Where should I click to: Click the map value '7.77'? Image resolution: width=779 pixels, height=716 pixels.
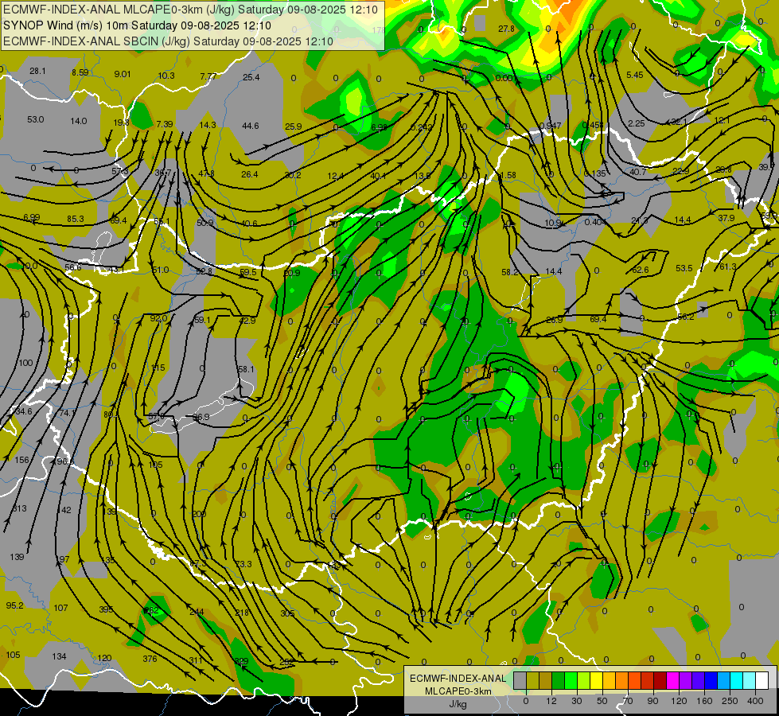pyautogui.click(x=208, y=76)
